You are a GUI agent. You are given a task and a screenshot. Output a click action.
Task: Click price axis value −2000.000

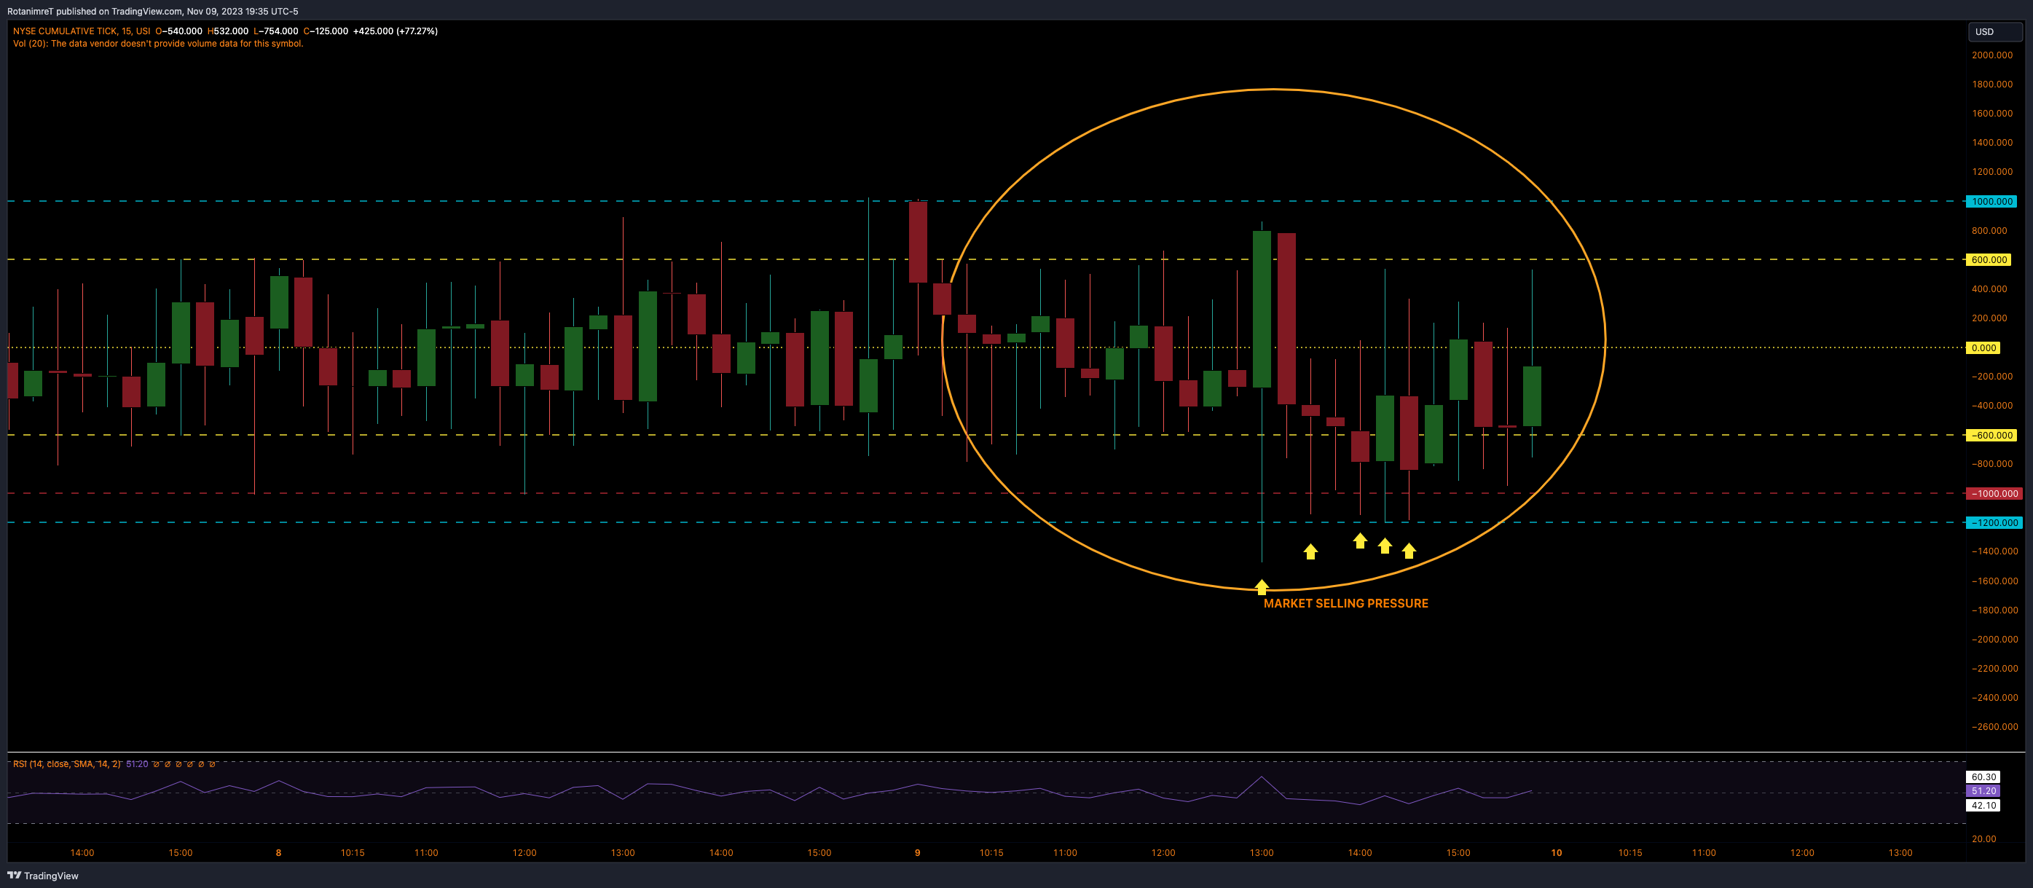click(x=1994, y=640)
